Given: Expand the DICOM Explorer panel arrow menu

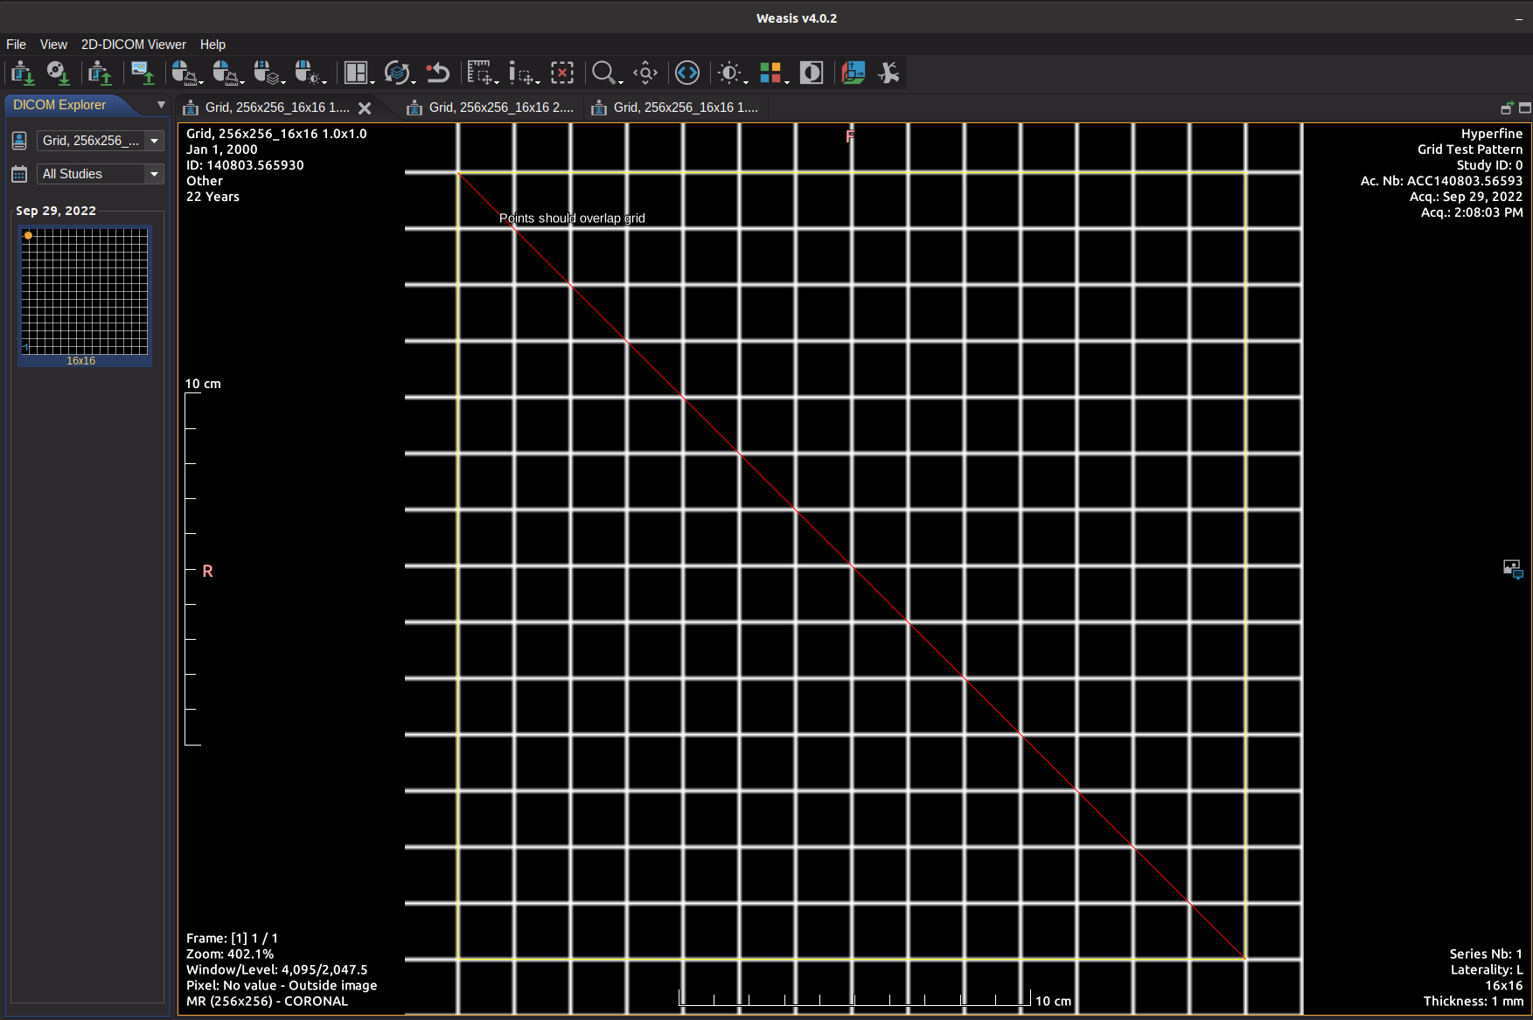Looking at the screenshot, I should [161, 105].
